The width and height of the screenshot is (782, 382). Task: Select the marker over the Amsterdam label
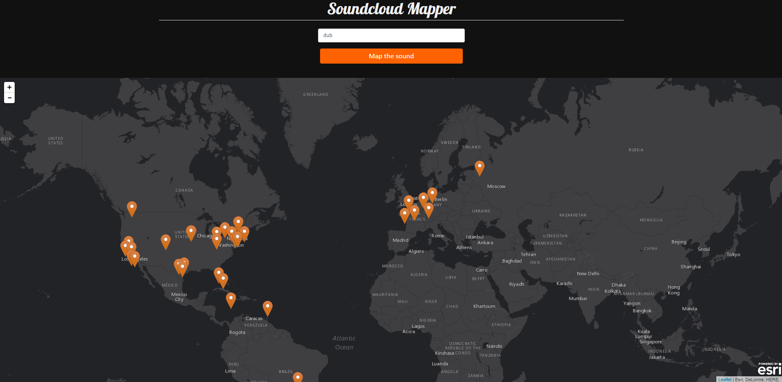tap(424, 200)
